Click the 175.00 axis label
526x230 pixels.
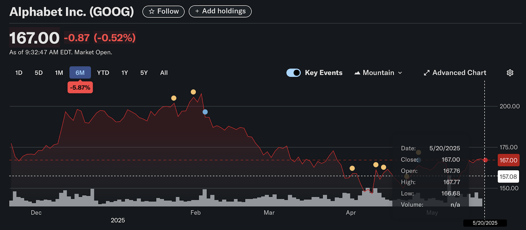509,147
